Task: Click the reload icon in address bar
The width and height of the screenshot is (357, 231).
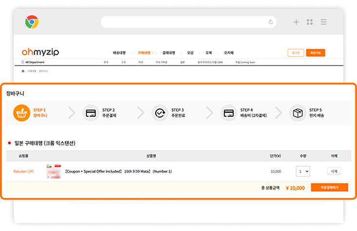Action: [x=271, y=22]
